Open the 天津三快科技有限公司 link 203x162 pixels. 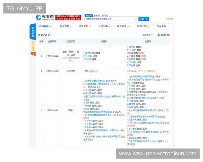point(139,98)
